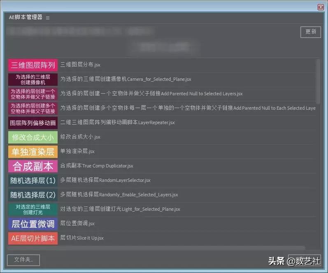328x273 pixels.
Task: Launch the 层位置微调 script button
Action: pos(33,224)
